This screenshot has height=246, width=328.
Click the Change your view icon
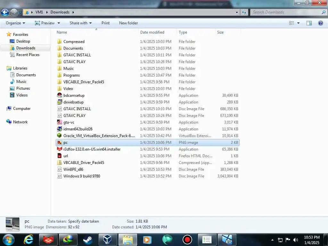tap(291, 23)
